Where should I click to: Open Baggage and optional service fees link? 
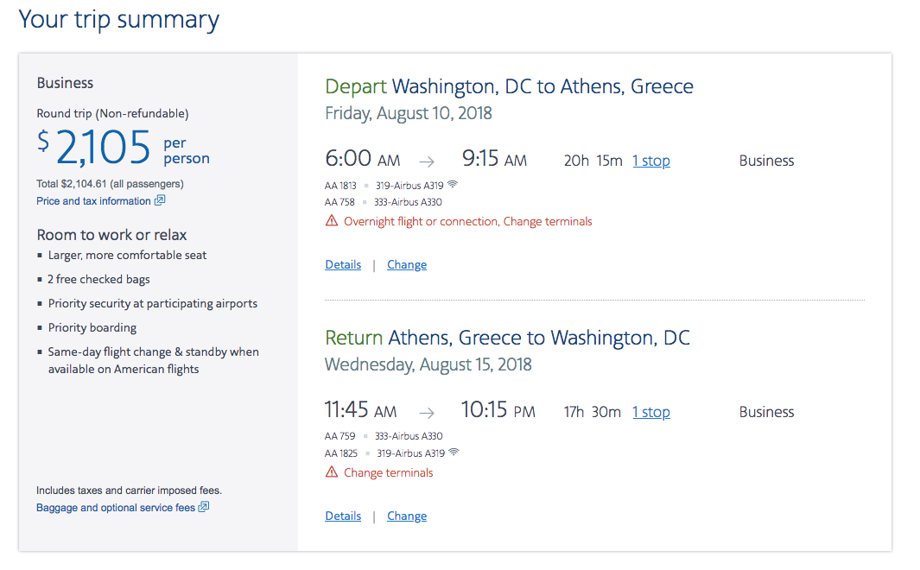click(116, 508)
